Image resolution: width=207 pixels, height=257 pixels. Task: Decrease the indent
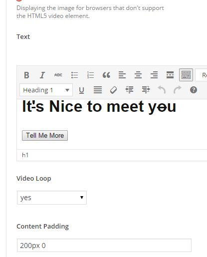coord(129,90)
